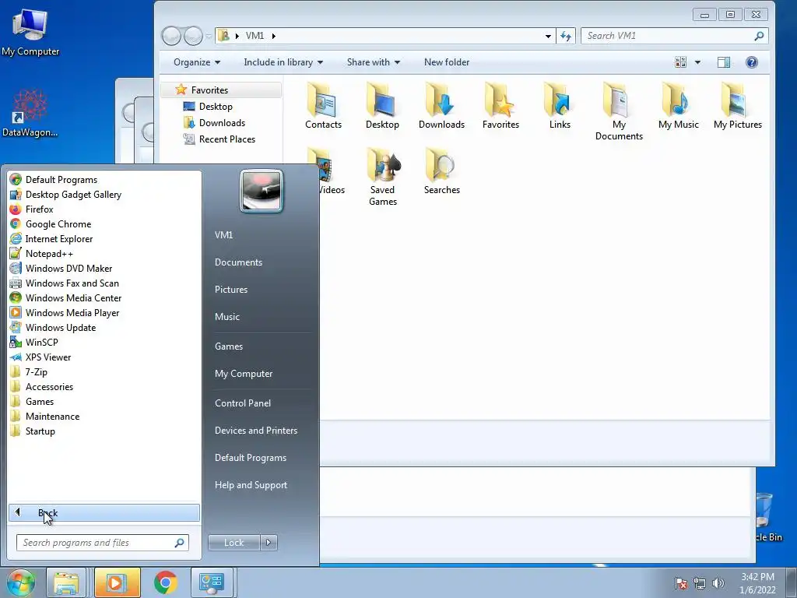The width and height of the screenshot is (797, 598).
Task: Open Music from the Start menu right pane
Action: click(x=226, y=317)
